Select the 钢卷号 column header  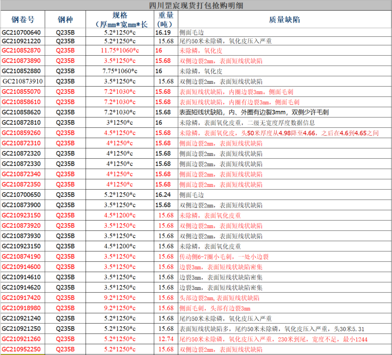(23, 19)
